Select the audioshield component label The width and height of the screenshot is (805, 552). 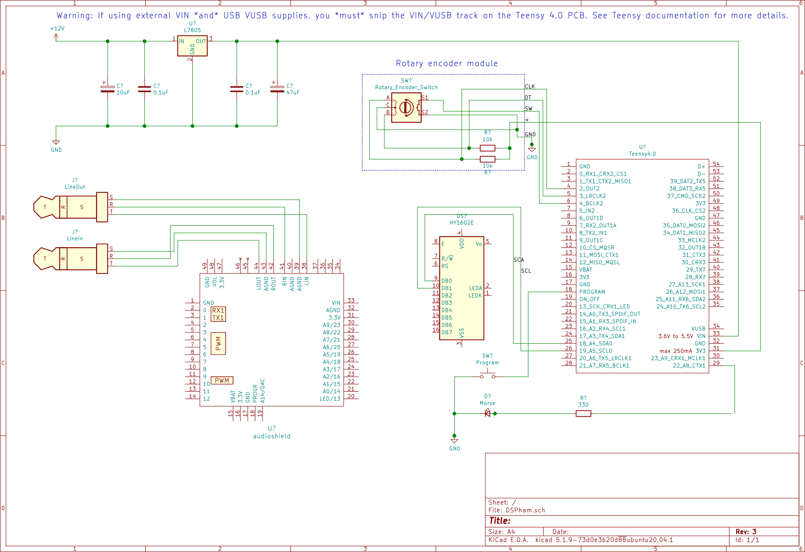click(x=272, y=436)
